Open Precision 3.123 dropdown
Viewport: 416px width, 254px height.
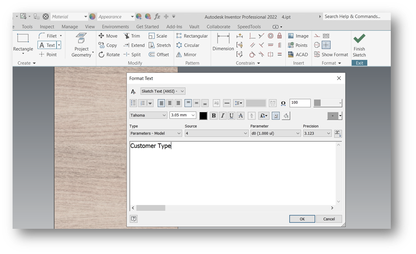pos(317,133)
